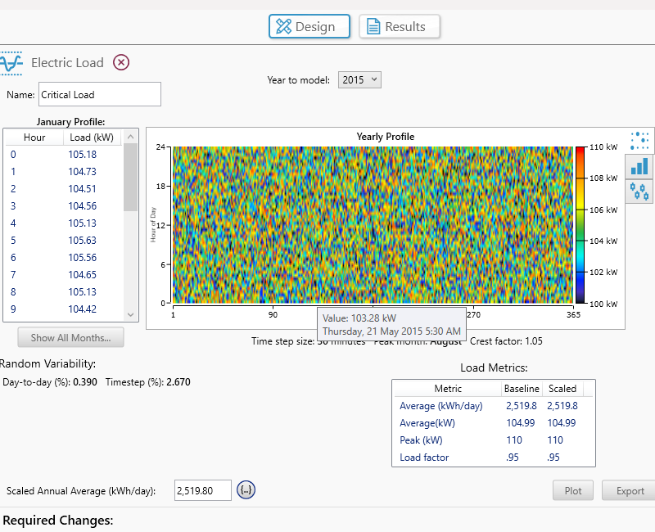Image resolution: width=655 pixels, height=532 pixels.
Task: Open the Design tab
Action: [x=309, y=26]
